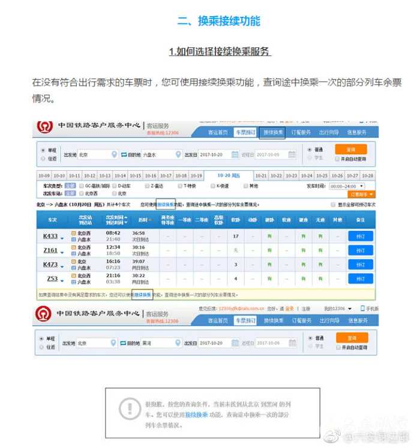Screen dimensions: 414x448
Task: Click the location pin in the 六盘水 destination field
Action: [178, 155]
